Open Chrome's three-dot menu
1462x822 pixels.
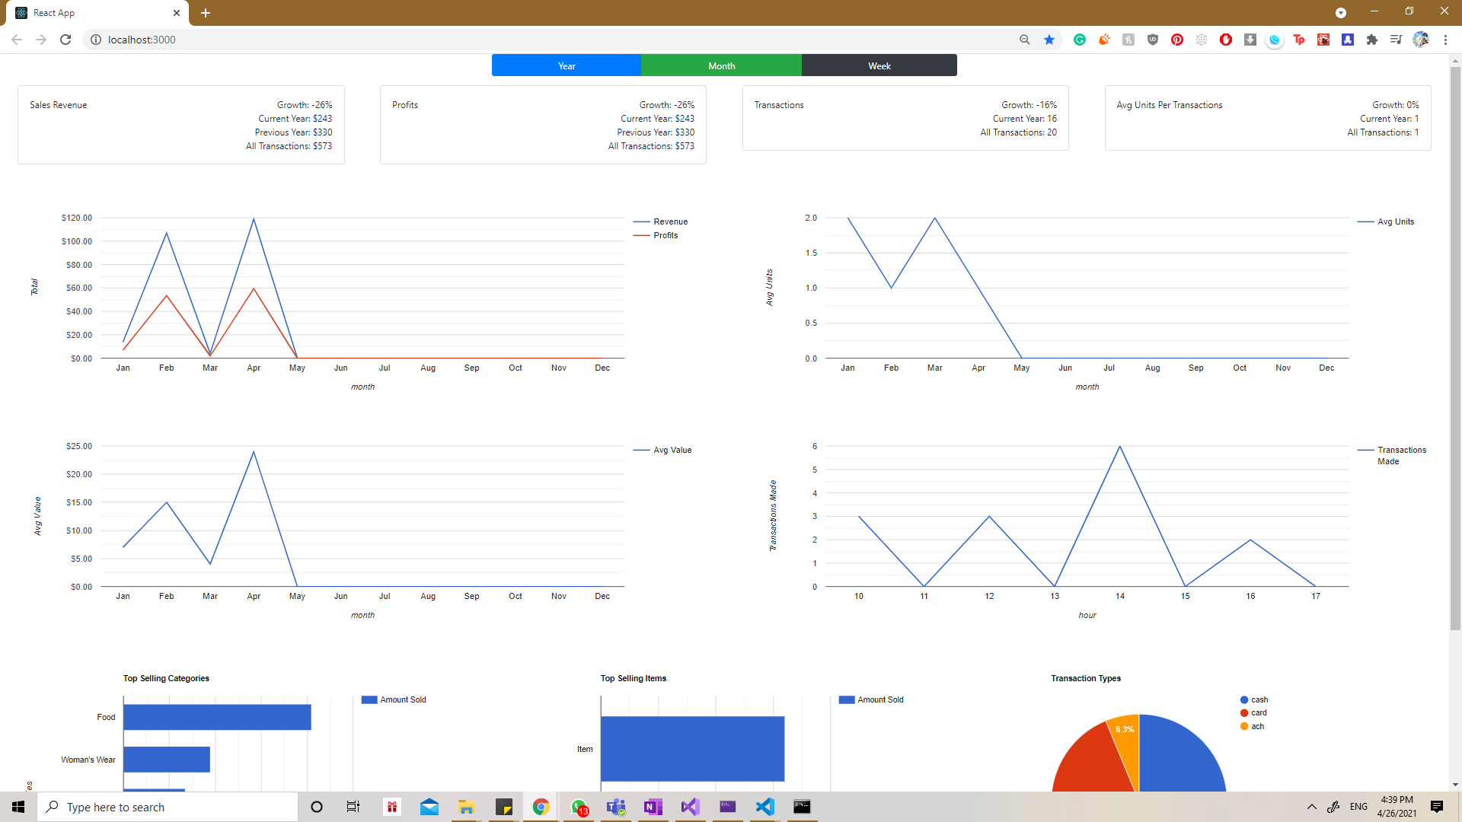tap(1447, 40)
